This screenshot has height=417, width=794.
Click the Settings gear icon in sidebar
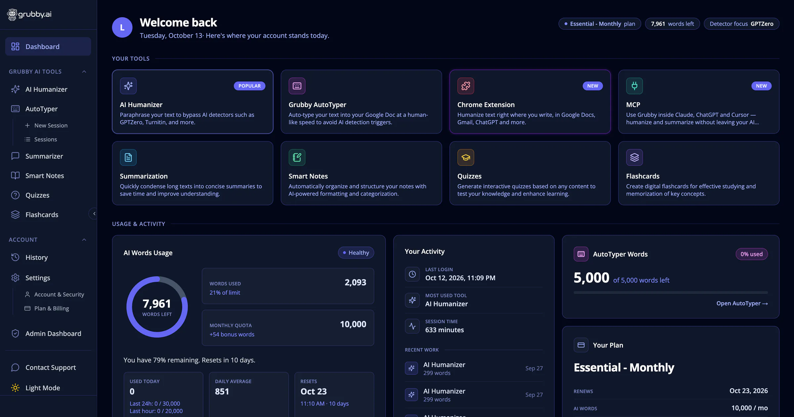[x=15, y=278]
